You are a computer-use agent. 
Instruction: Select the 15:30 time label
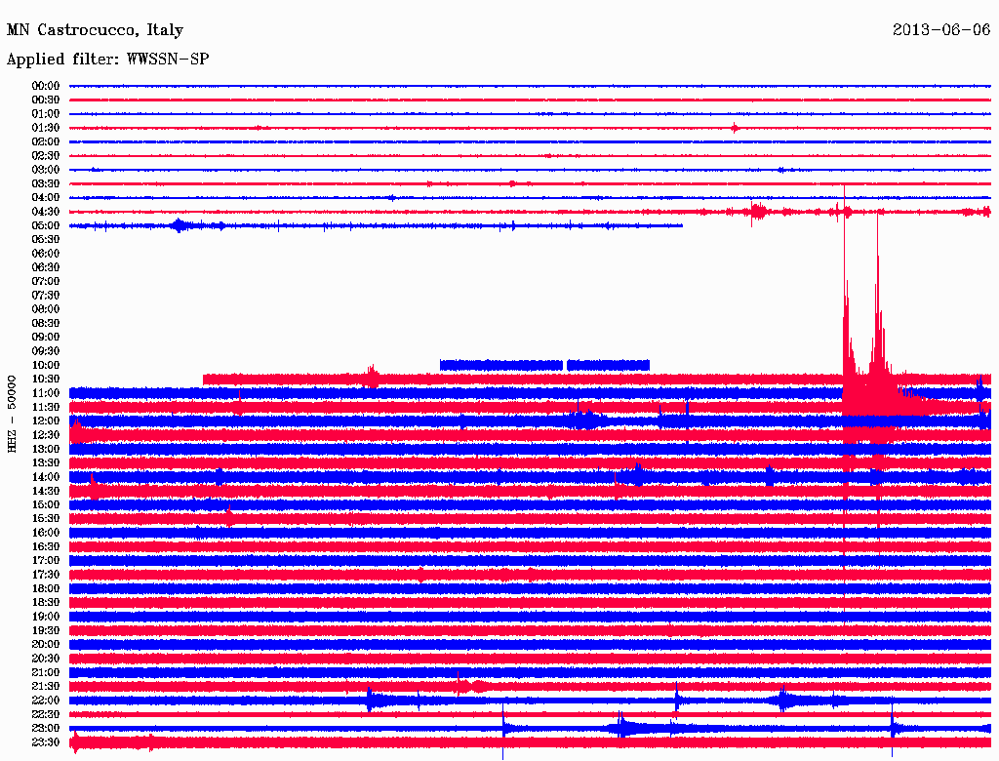pos(46,519)
